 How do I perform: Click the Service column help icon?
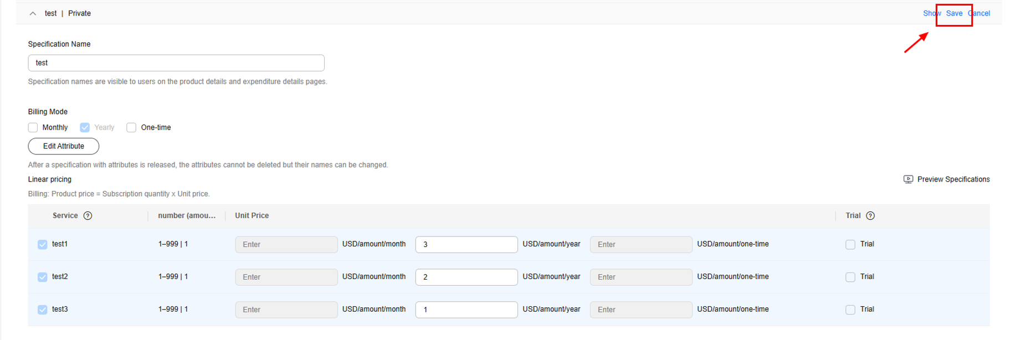pos(88,216)
